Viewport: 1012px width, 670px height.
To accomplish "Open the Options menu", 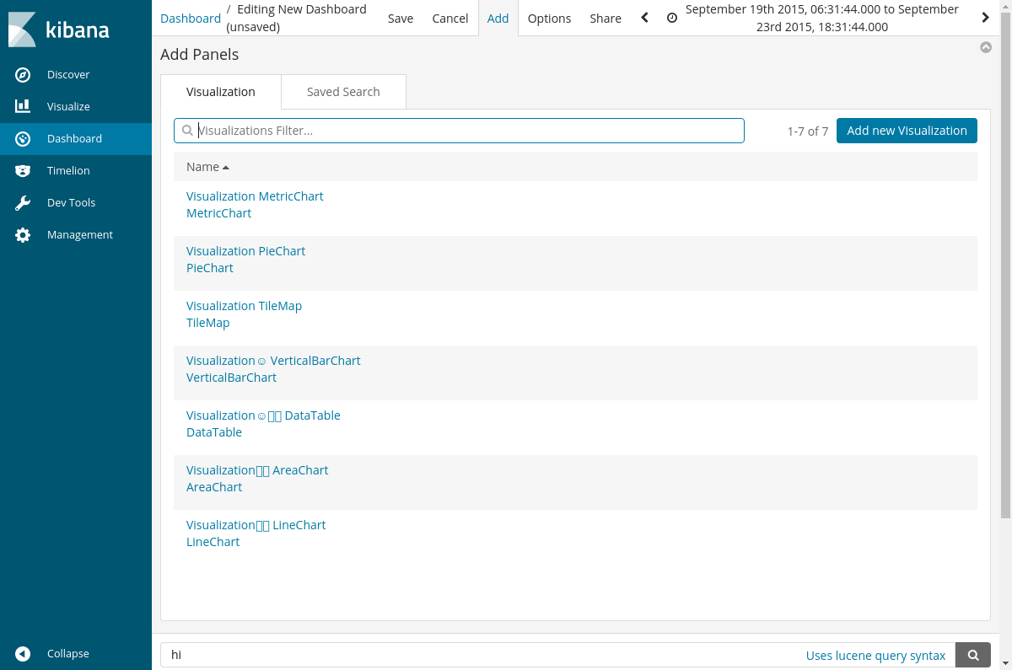I will (x=549, y=19).
